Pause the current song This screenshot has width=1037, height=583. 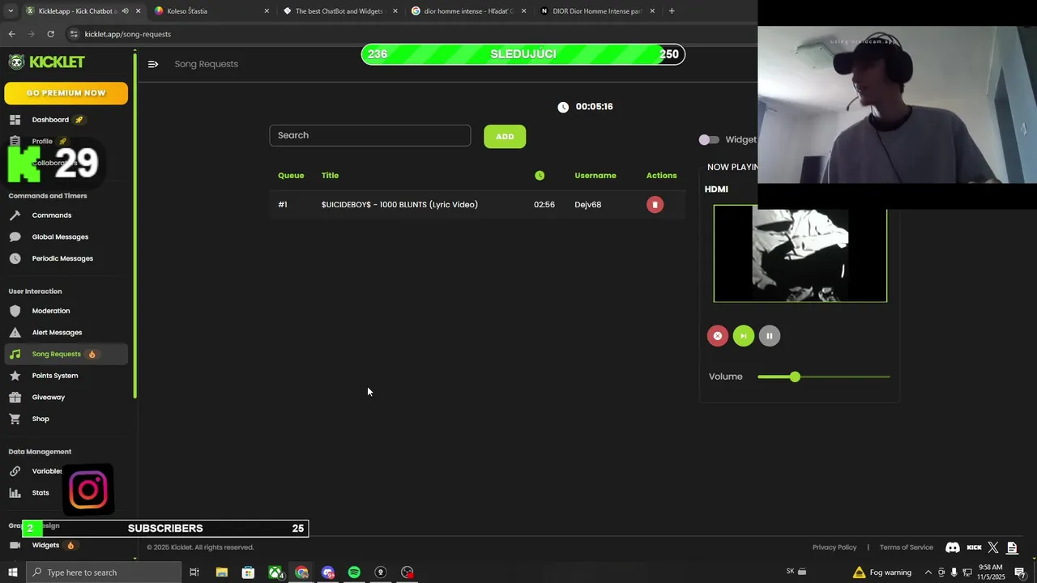click(x=770, y=336)
